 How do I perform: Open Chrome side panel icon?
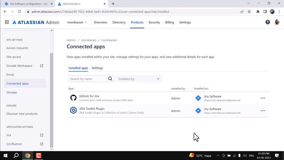pyautogui.click(x=265, y=12)
